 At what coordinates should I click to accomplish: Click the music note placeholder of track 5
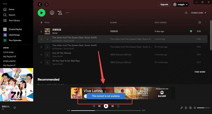pyautogui.click(x=47, y=62)
